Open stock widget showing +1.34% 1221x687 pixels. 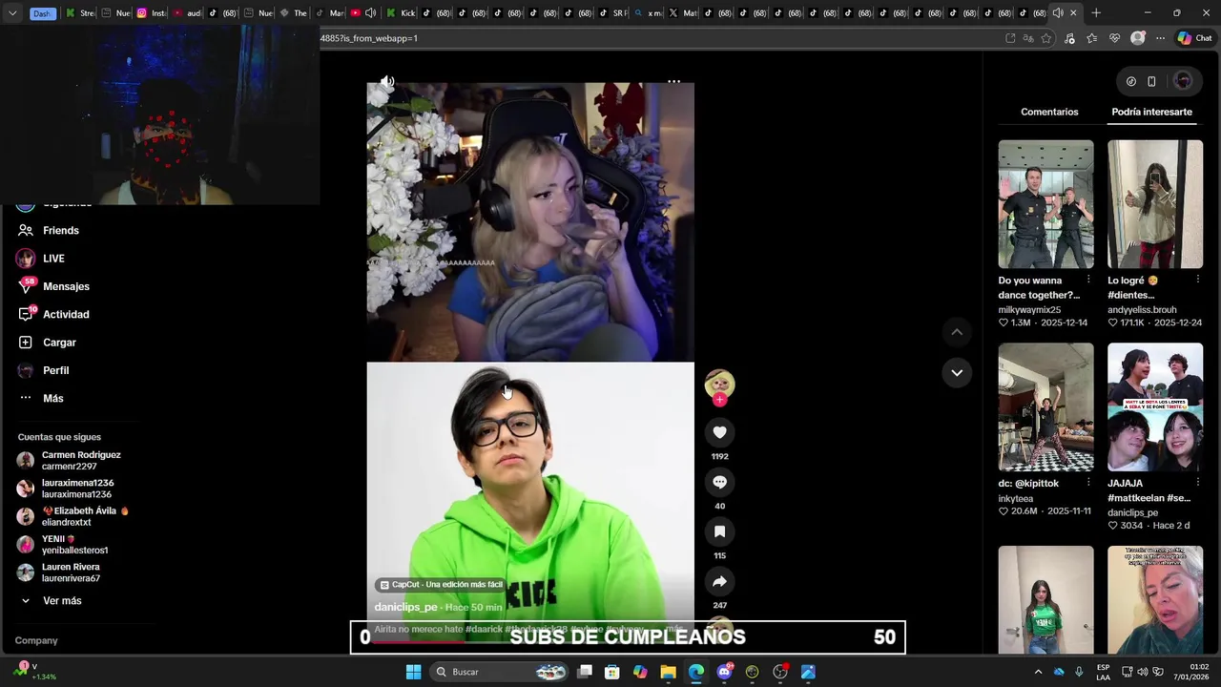(x=35, y=672)
